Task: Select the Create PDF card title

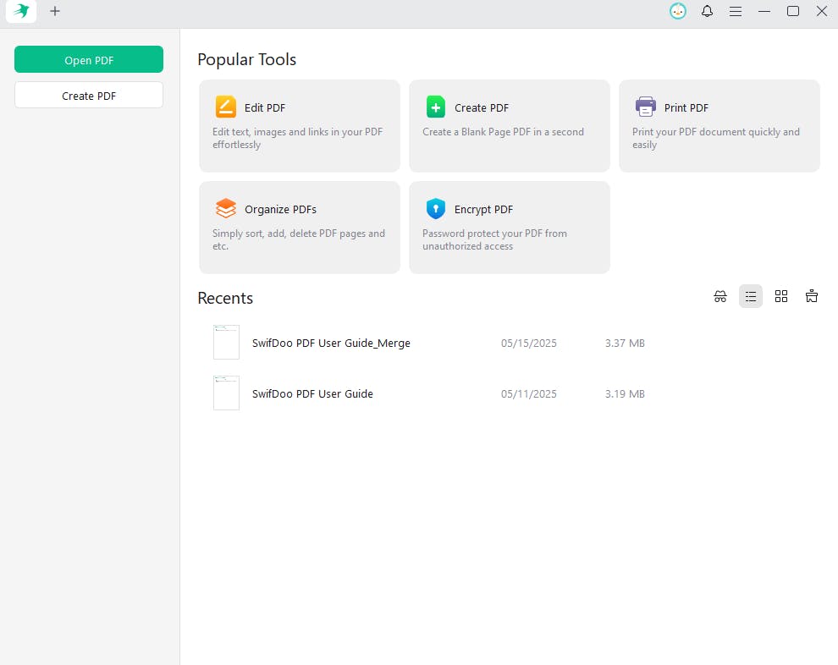Action: point(482,108)
